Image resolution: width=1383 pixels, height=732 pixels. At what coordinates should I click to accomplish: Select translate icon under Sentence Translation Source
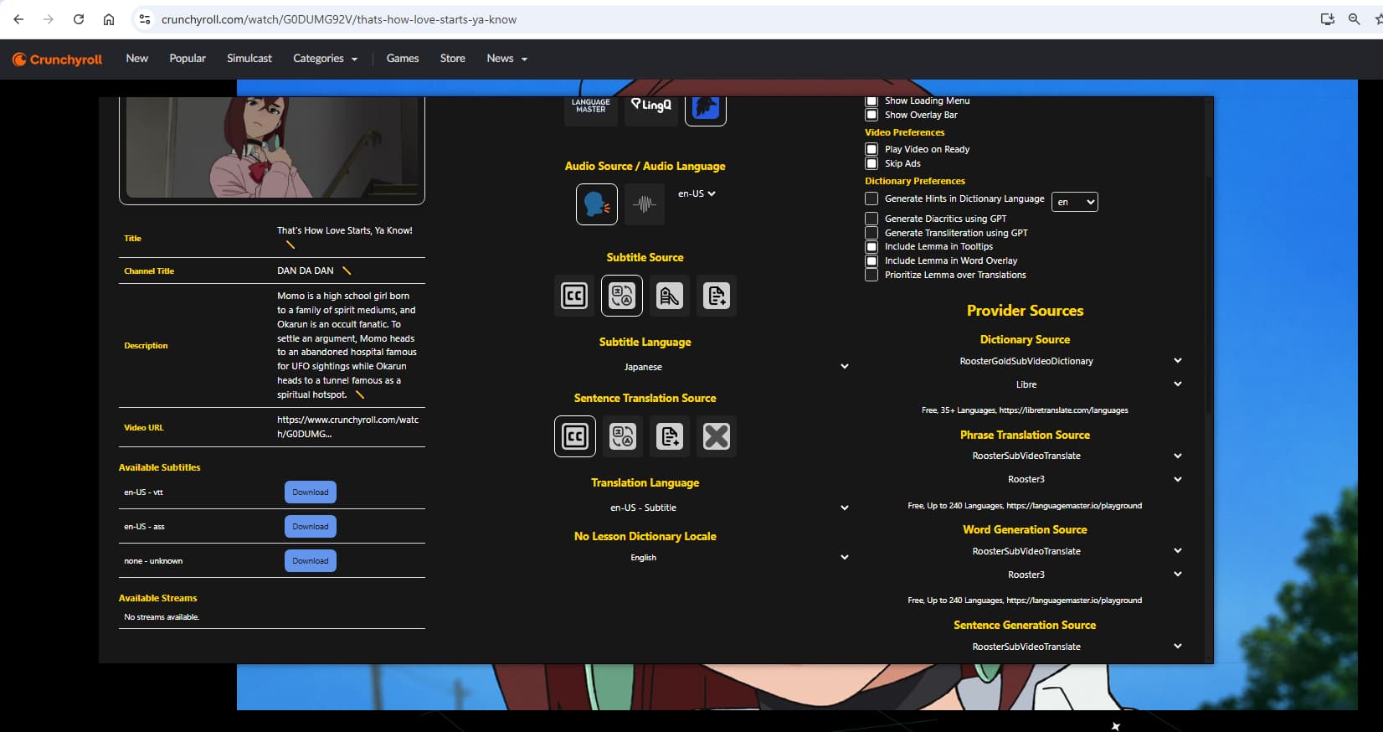click(622, 436)
